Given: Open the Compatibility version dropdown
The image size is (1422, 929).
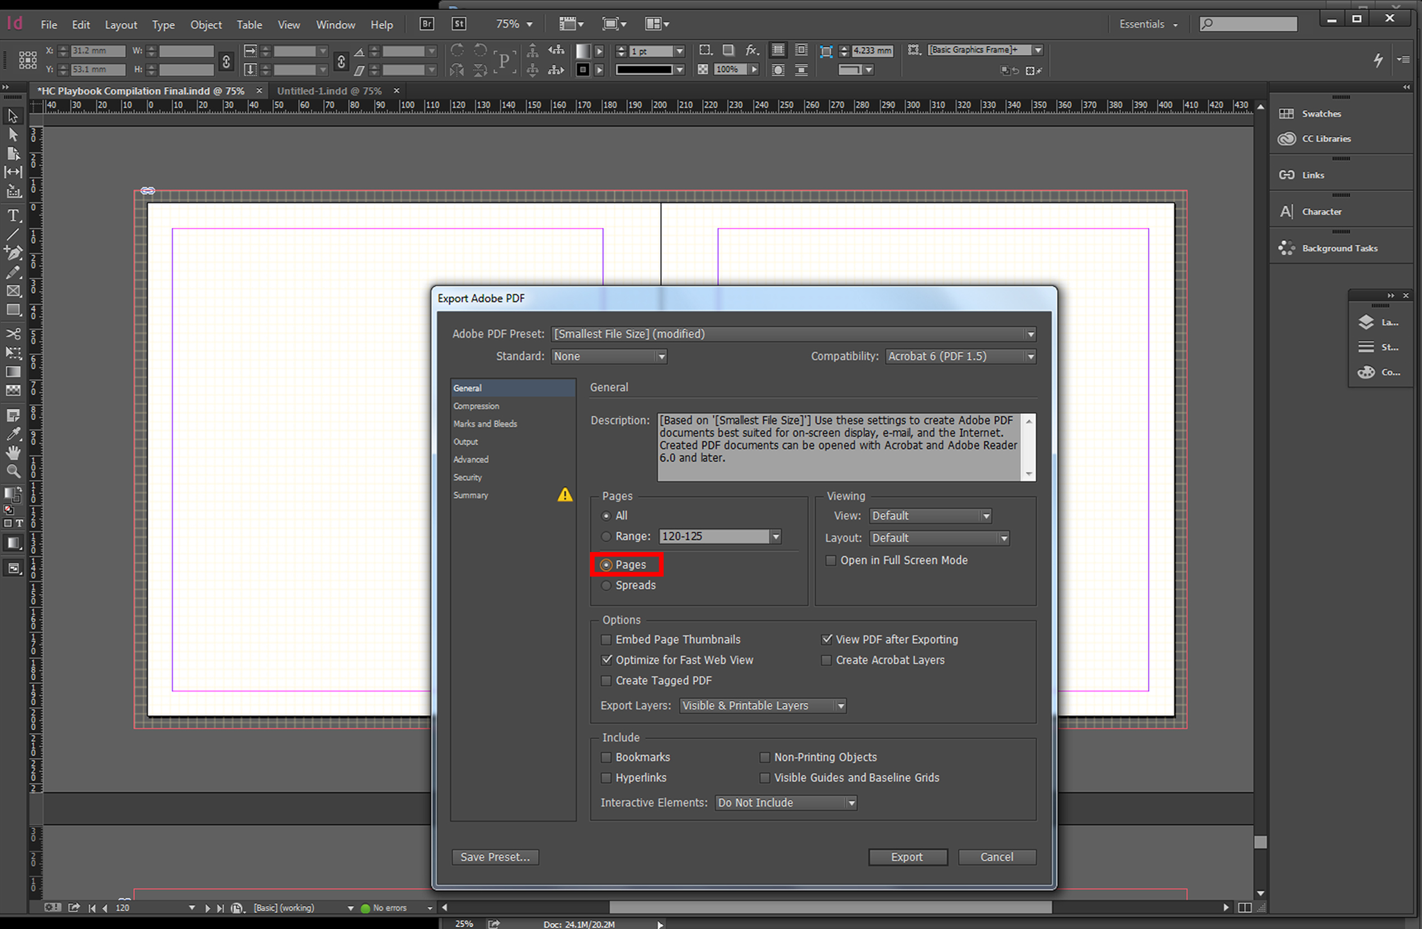Looking at the screenshot, I should pyautogui.click(x=955, y=356).
